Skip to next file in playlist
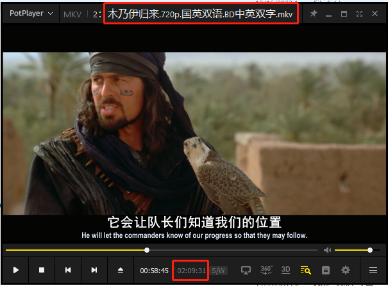 coord(94,270)
